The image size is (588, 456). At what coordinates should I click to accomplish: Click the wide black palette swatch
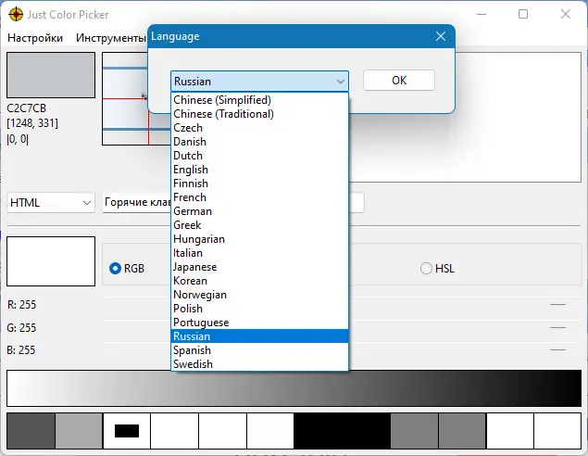pyautogui.click(x=342, y=431)
